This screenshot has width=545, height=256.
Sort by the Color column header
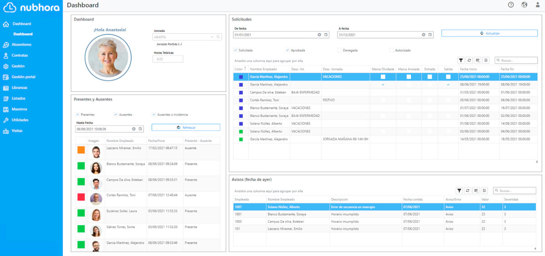[x=241, y=69]
